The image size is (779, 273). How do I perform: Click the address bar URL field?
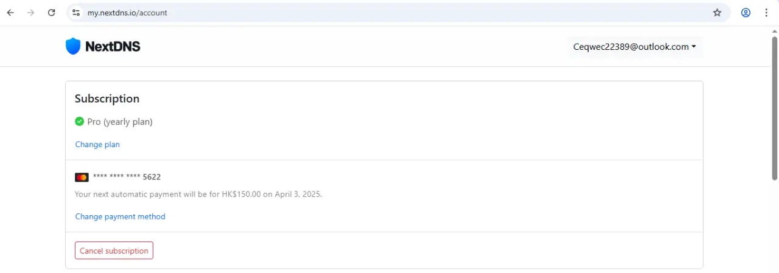[396, 12]
